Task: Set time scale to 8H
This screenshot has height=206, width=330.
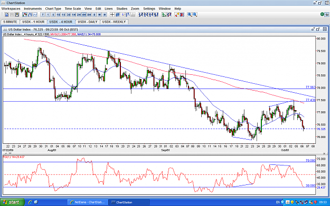Action: pos(89,15)
